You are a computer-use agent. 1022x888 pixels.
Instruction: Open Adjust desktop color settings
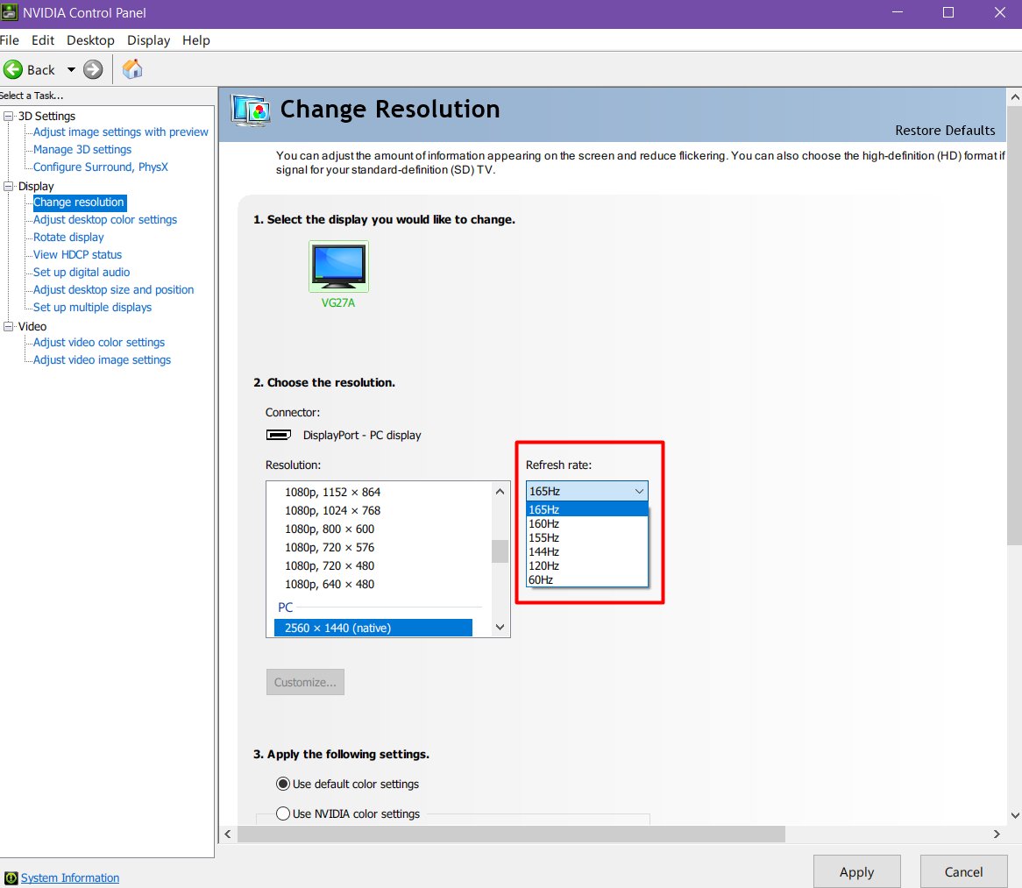(105, 220)
